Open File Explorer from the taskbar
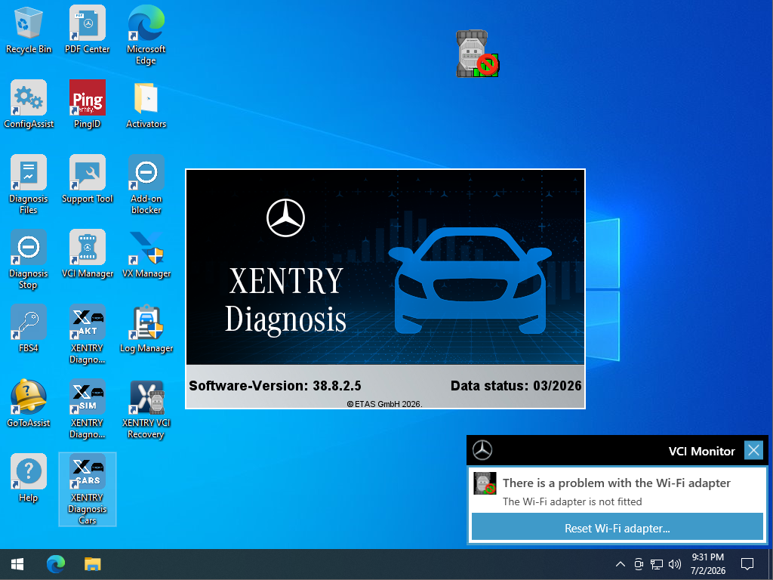773x580 pixels. coord(92,564)
